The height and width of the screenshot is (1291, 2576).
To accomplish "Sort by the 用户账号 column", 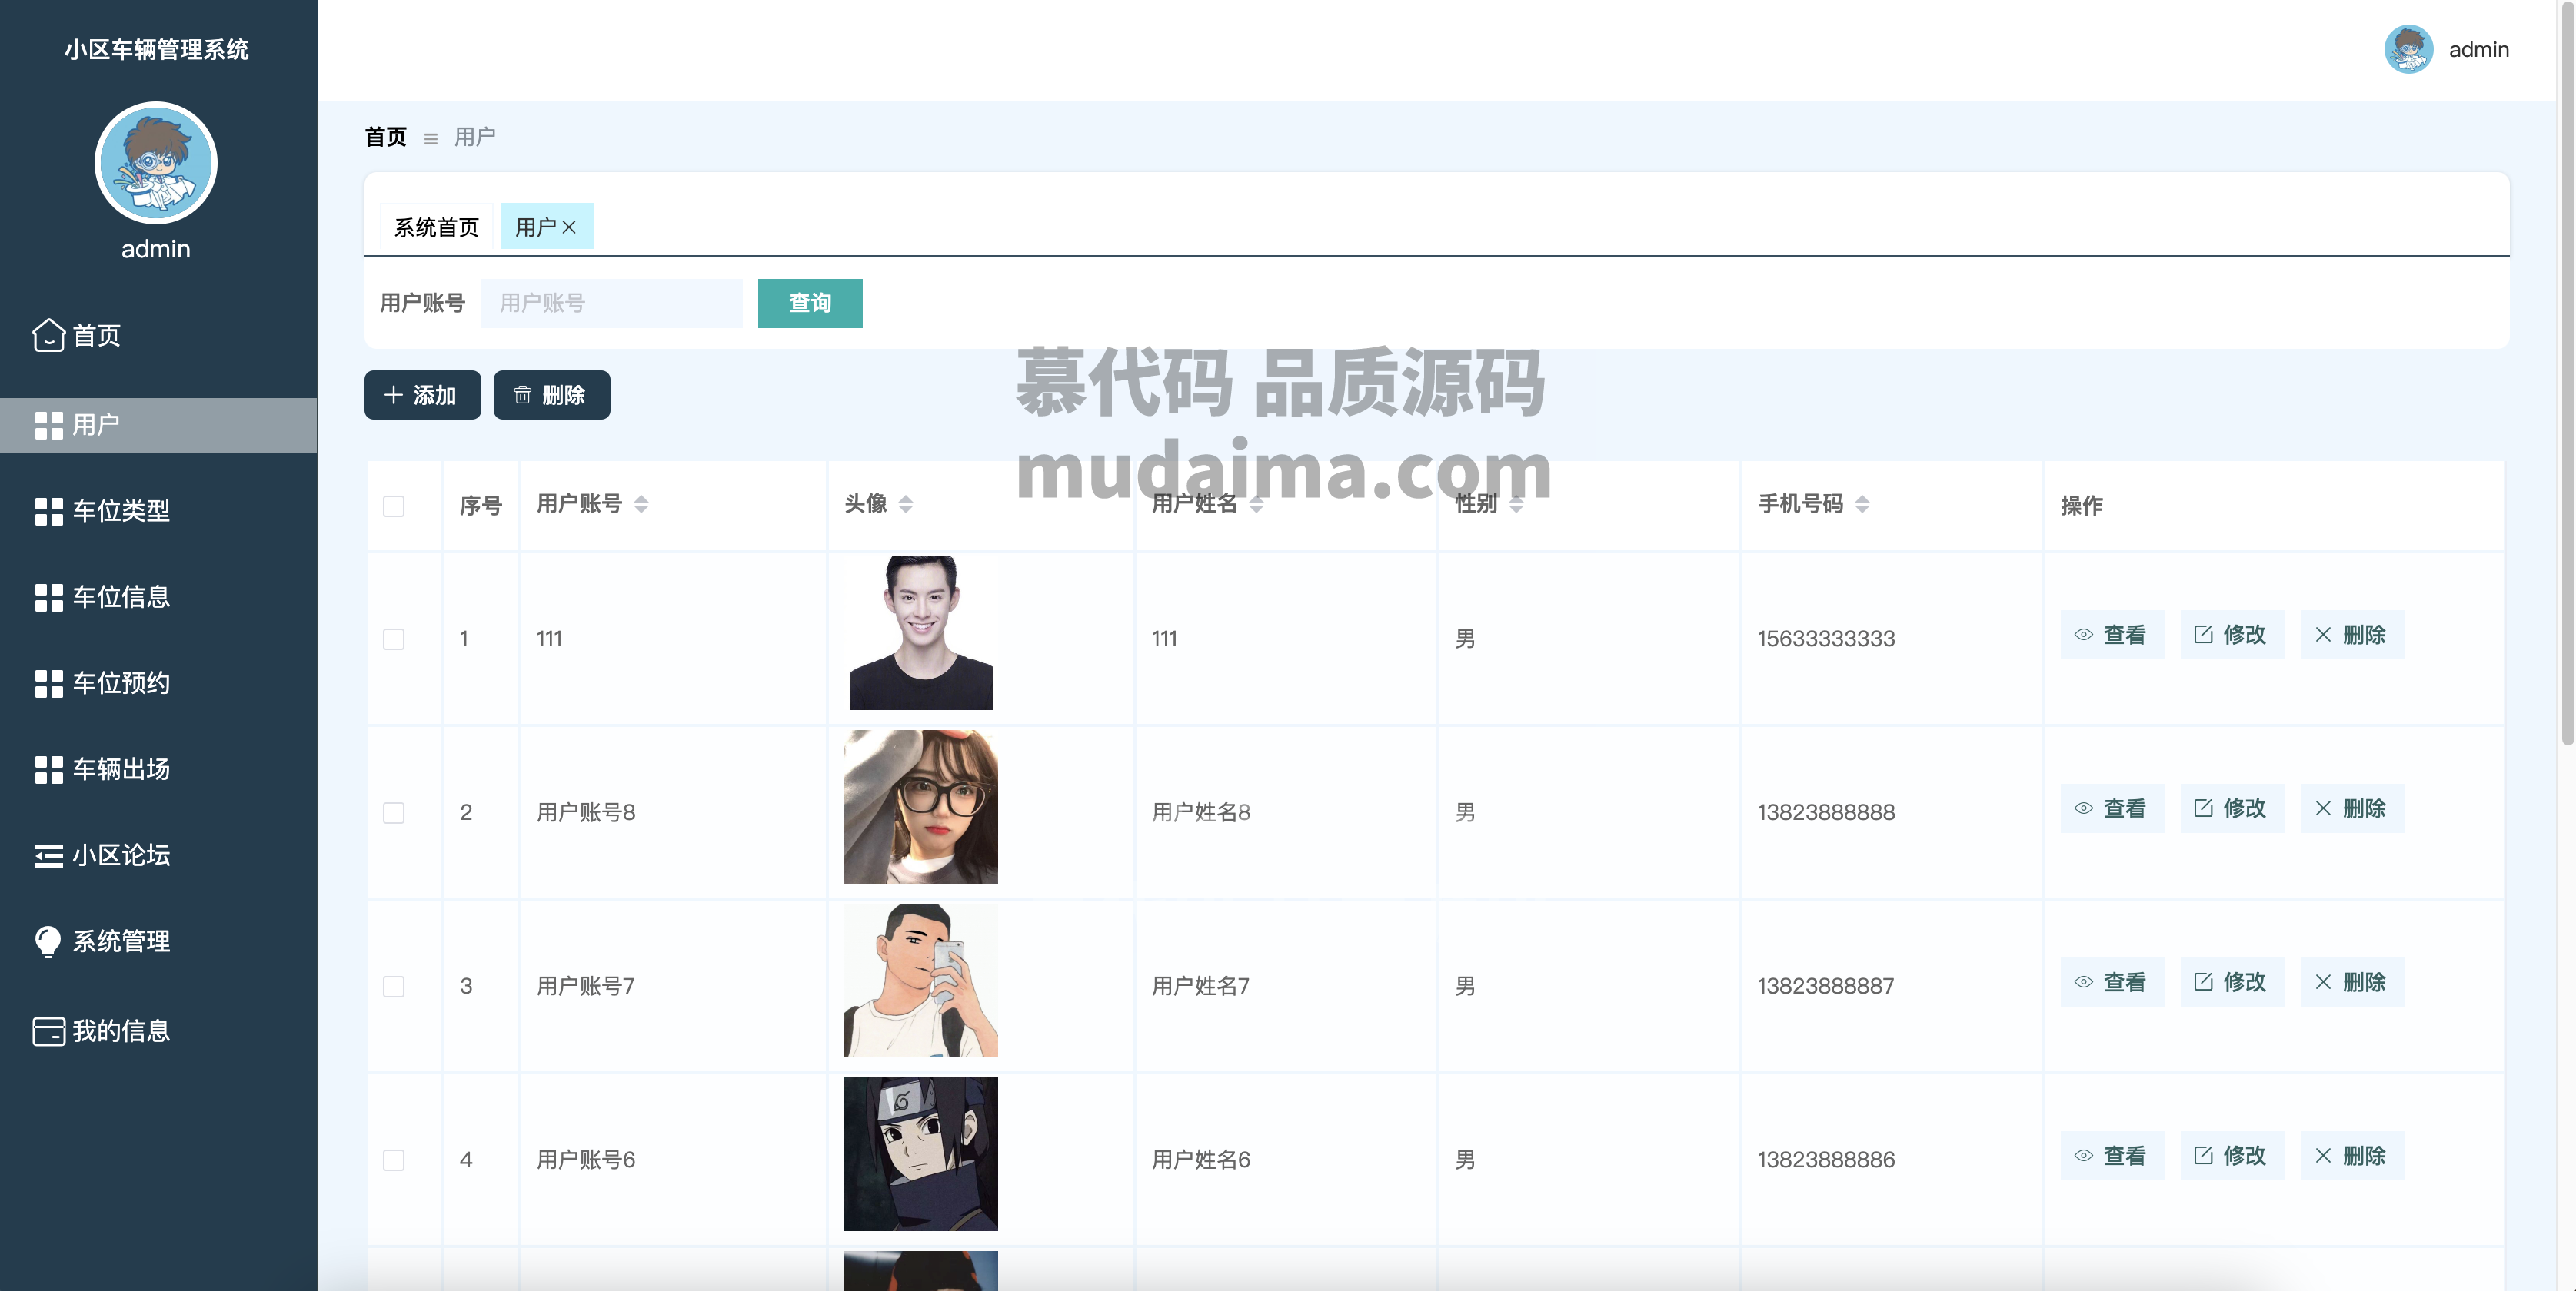I will pos(641,505).
